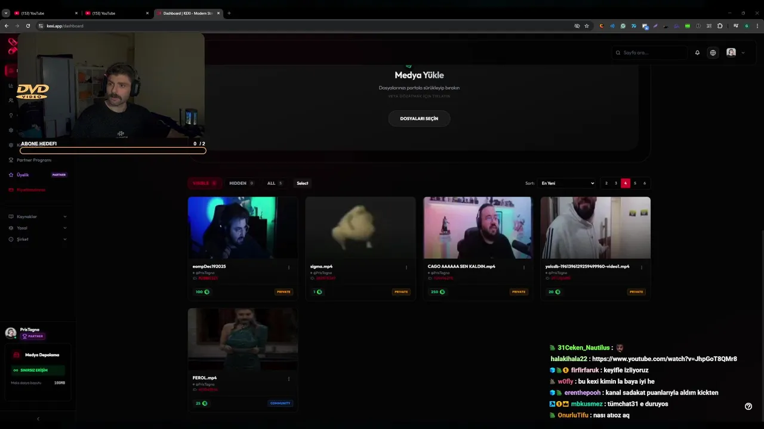Open the yalcdb video1.mp4 thumbnail
Image resolution: width=764 pixels, height=429 pixels.
[596, 228]
